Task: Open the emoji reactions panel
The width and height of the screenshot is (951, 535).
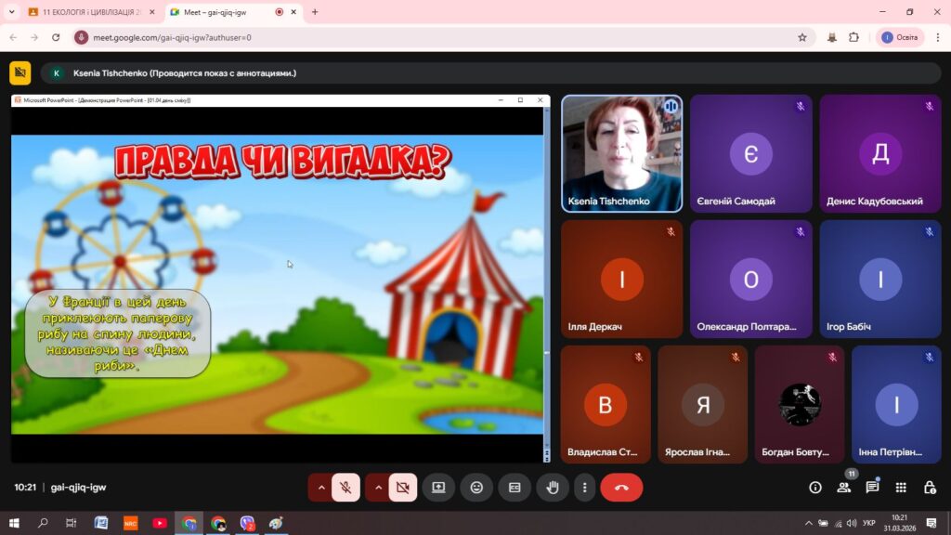Action: click(x=476, y=487)
